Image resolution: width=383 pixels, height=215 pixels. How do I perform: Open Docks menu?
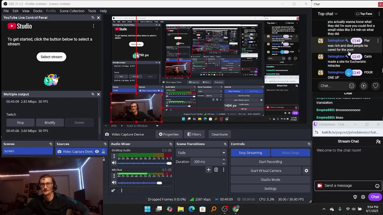(x=38, y=11)
